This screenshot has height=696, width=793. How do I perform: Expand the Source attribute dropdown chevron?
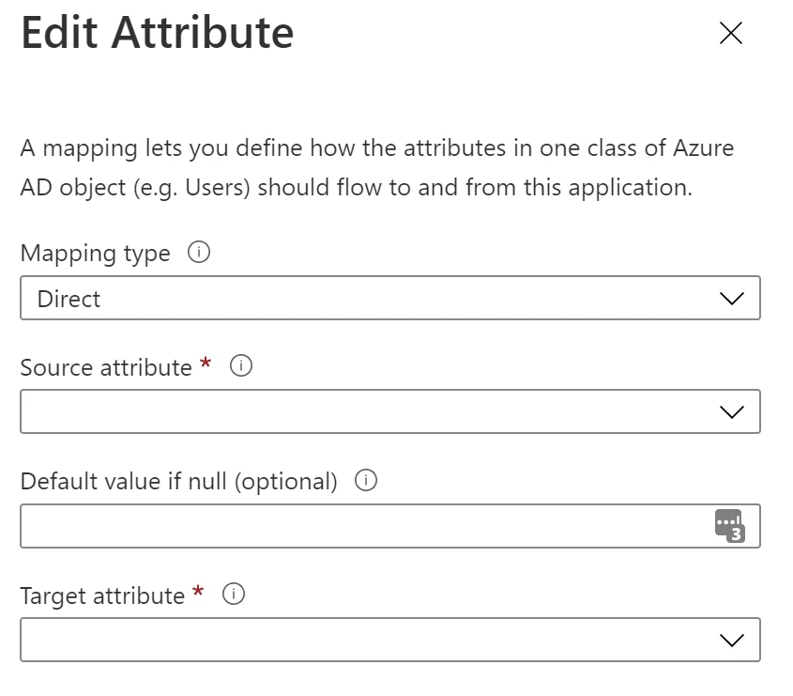[x=730, y=412]
